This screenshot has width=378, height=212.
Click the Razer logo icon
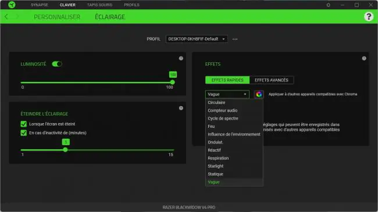point(12,5)
